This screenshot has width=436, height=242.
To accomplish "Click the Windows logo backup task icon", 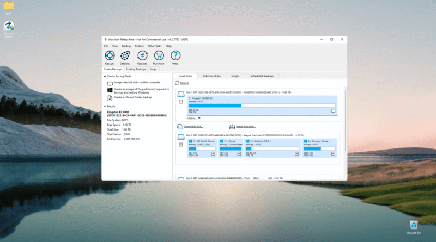I will pyautogui.click(x=110, y=90).
